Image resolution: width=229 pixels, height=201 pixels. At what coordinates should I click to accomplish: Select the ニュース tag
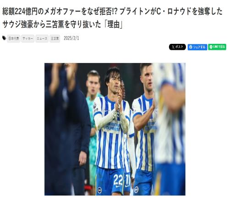(x=42, y=38)
